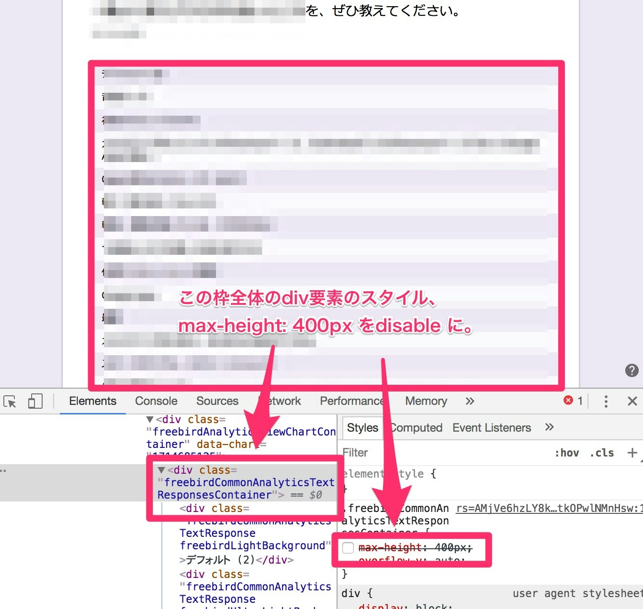The image size is (643, 609).
Task: Click the freebirdLightBackground class name
Action: coord(252,545)
